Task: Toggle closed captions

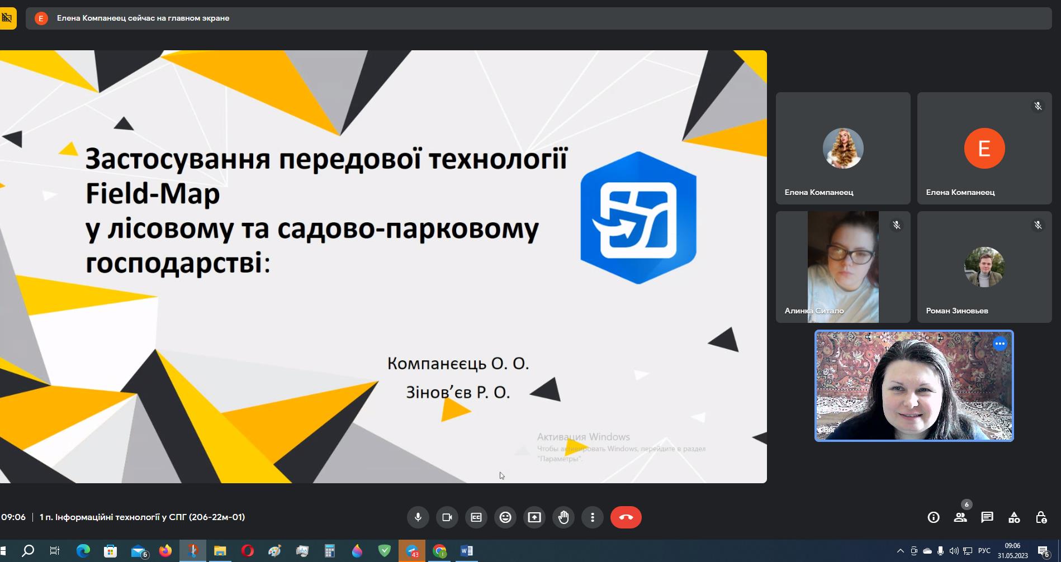Action: tap(476, 517)
